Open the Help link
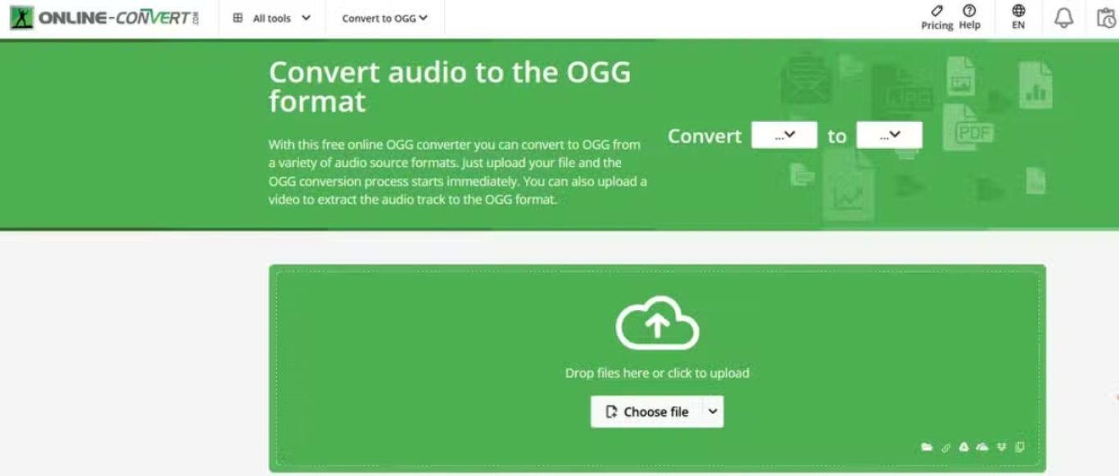 pos(970,17)
